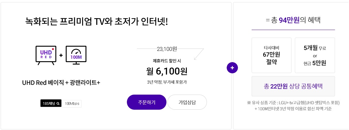Click the purple circular plus icon
Image resolution: width=349 pixels, height=130 pixels.
coord(232,68)
